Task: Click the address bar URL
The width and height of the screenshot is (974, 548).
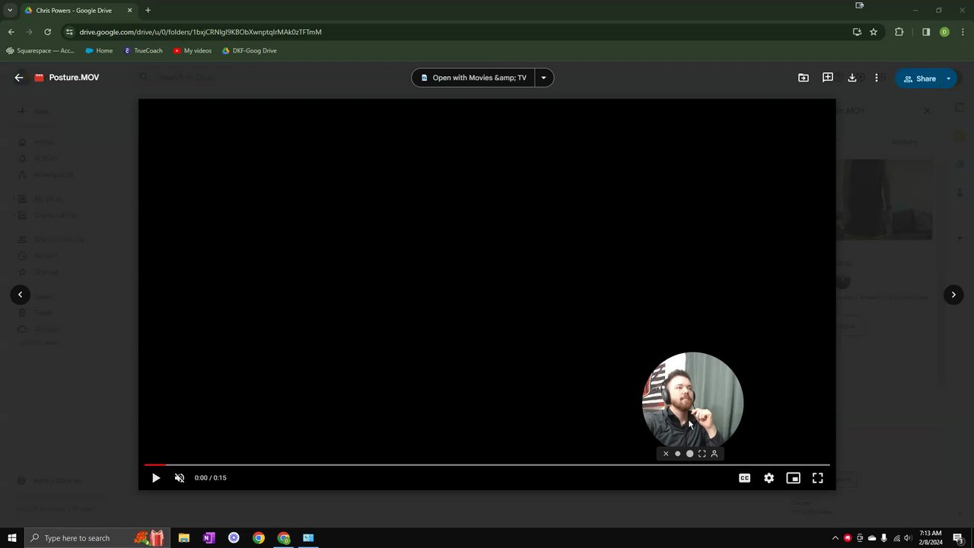Action: 200,32
